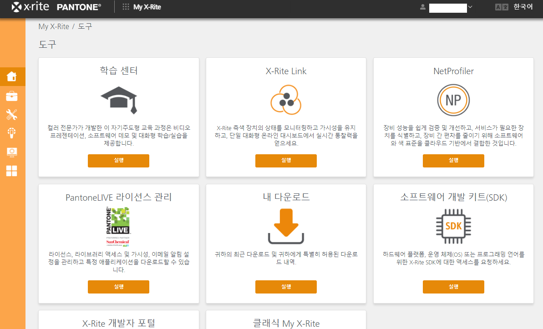
Task: Click the orange download arrow icon
Action: [x=286, y=226]
